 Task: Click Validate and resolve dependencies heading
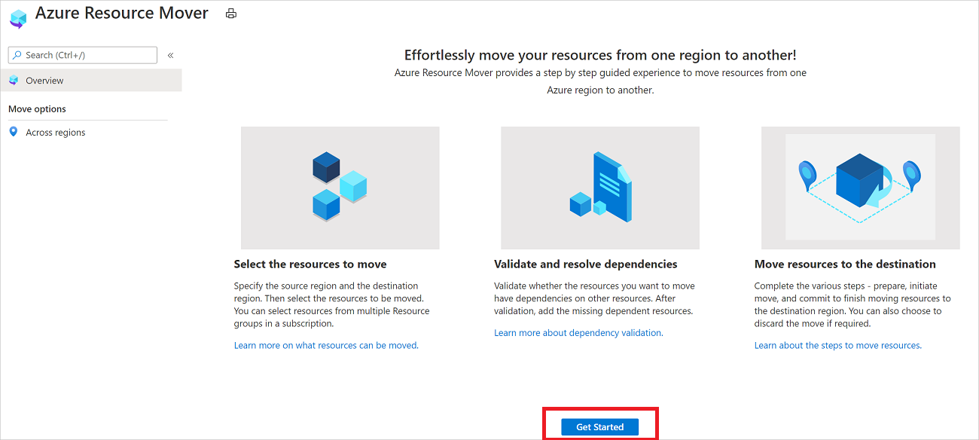tap(586, 264)
